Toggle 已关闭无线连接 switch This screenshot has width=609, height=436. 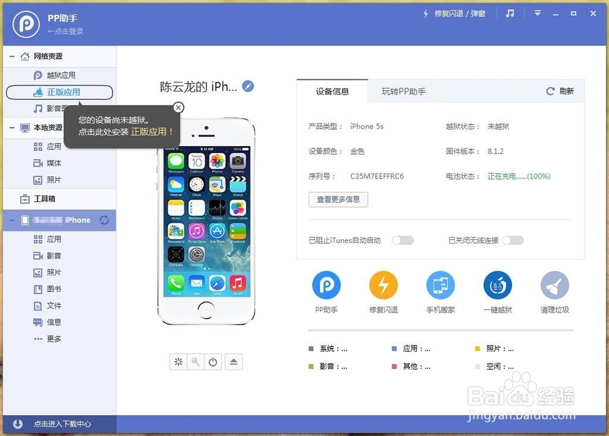click(513, 241)
